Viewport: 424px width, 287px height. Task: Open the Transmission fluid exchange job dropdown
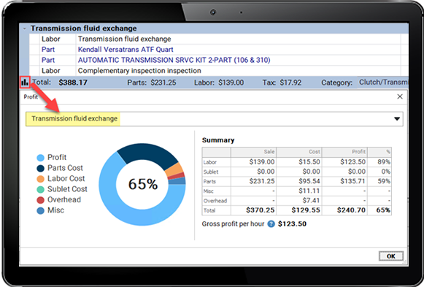click(214, 119)
